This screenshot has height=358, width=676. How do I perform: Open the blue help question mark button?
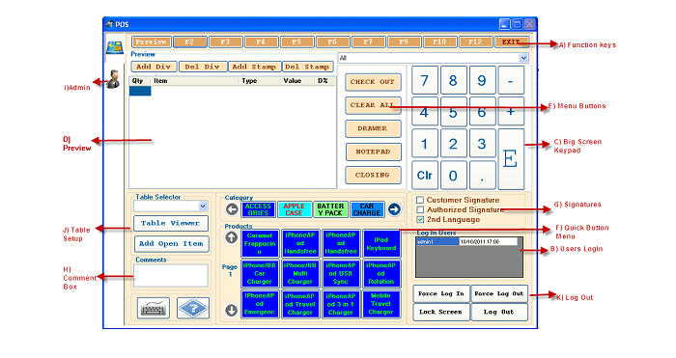193,308
